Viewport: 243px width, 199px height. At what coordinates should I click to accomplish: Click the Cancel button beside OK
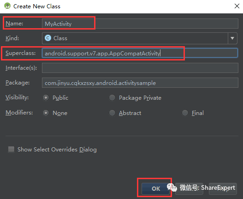pyautogui.click(x=189, y=188)
